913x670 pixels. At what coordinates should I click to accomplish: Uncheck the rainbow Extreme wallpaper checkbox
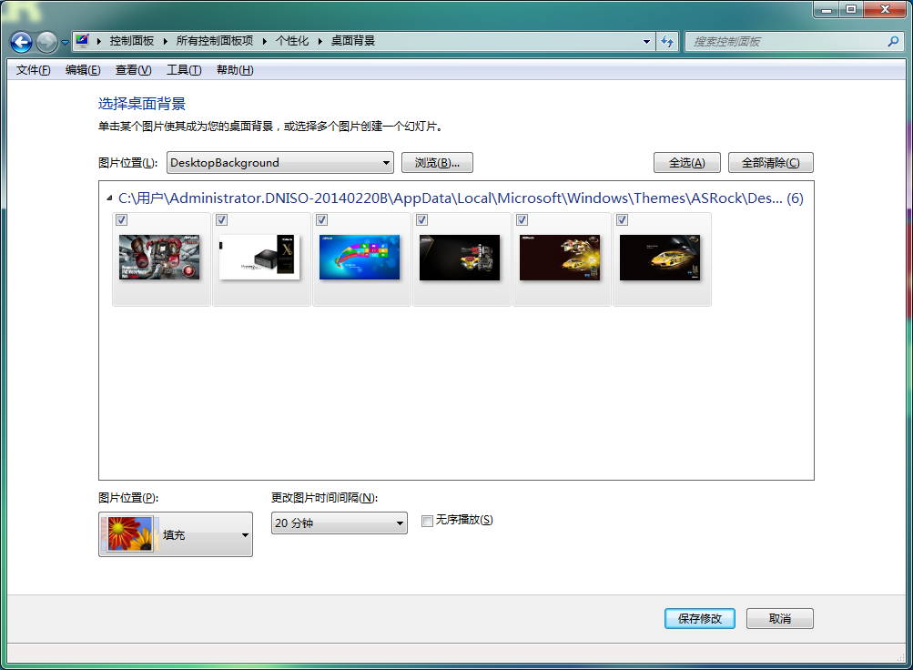click(x=321, y=219)
